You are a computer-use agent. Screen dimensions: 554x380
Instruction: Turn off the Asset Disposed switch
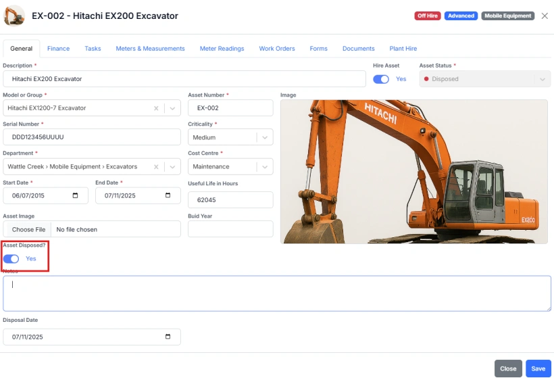coord(11,259)
